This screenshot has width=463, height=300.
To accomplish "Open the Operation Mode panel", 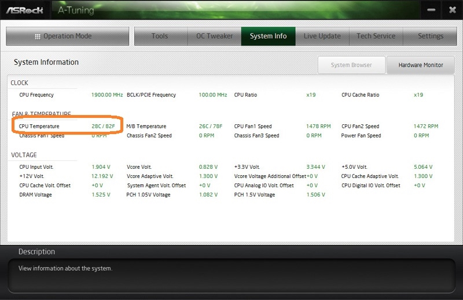I will [67, 36].
